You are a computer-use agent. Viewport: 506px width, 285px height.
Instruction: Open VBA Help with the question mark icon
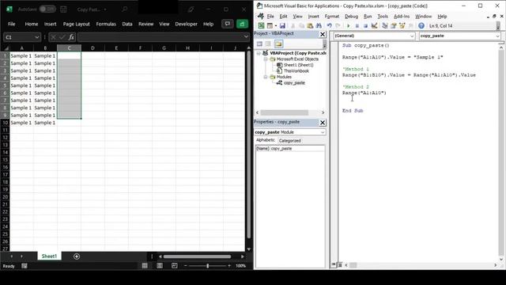pos(421,25)
